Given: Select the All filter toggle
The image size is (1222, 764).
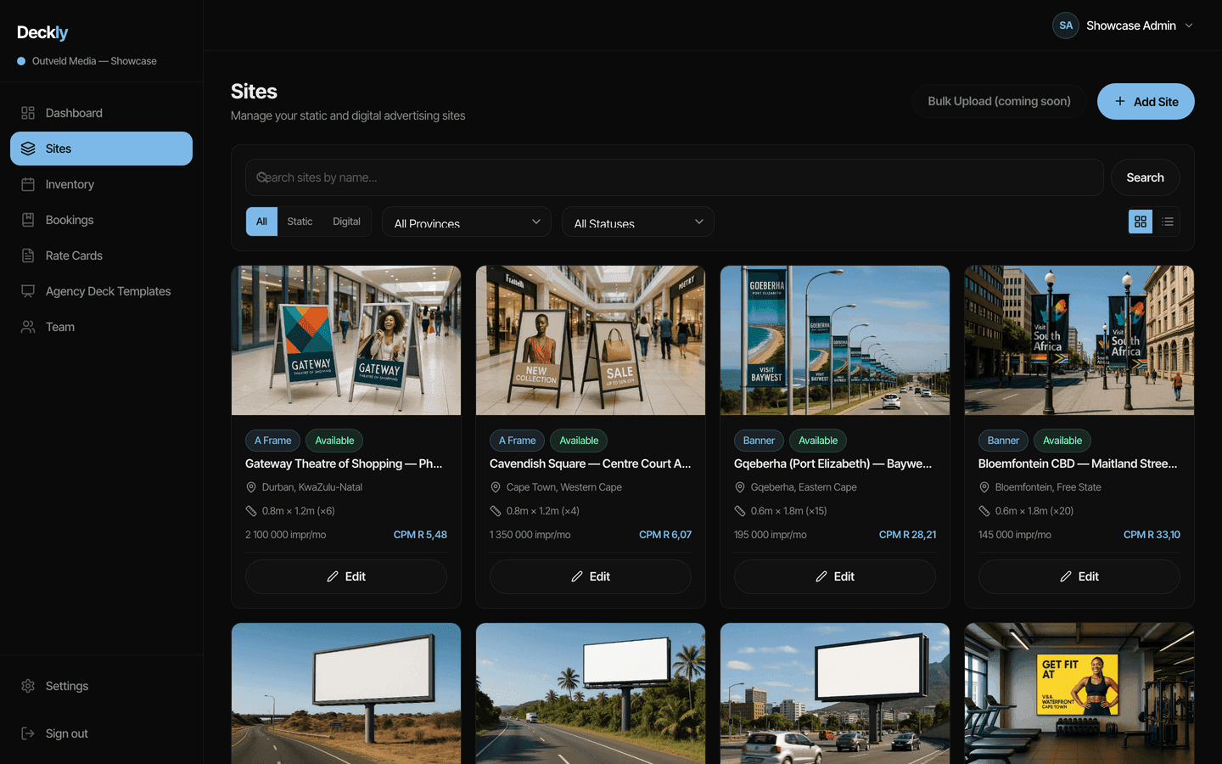Looking at the screenshot, I should [261, 222].
